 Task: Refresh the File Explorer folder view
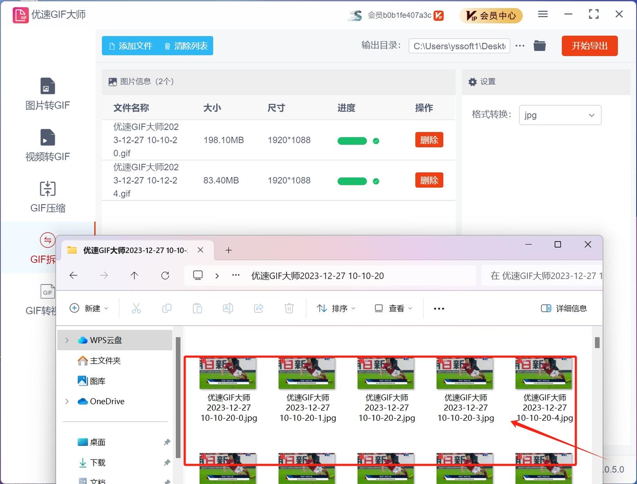click(165, 276)
